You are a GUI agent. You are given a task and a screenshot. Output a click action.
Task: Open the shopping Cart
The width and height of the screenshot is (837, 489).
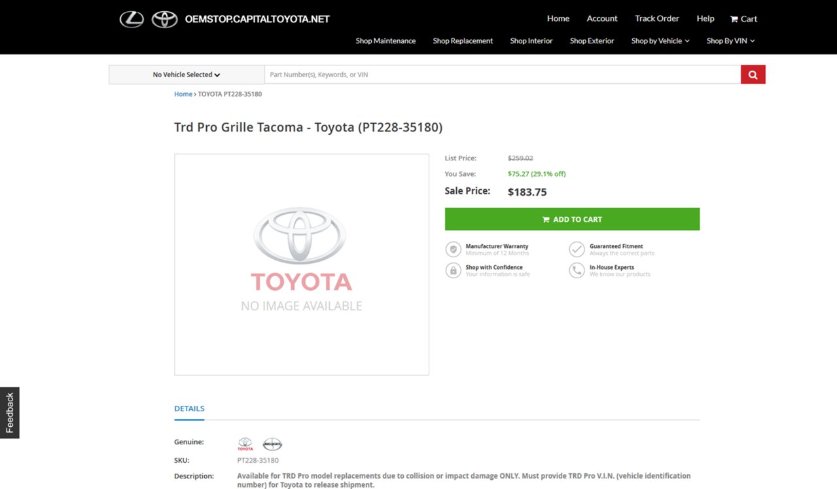pos(743,19)
